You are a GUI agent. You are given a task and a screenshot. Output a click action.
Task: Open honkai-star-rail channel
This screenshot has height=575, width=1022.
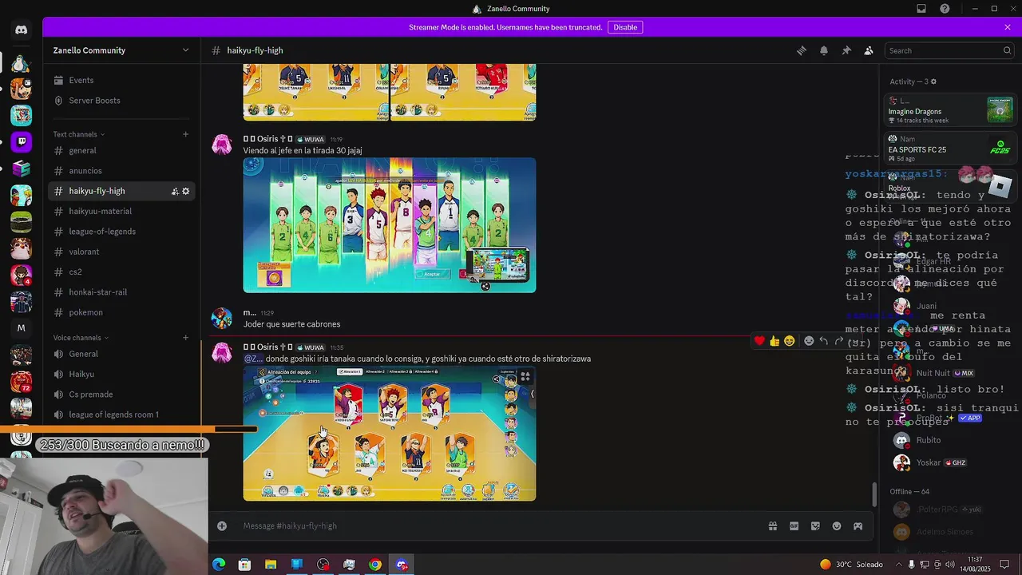coord(121,292)
